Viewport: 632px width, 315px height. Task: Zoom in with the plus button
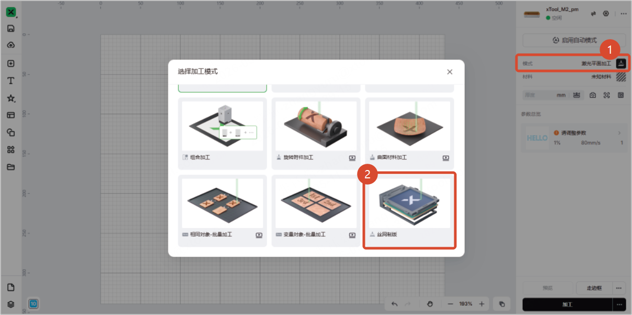[x=481, y=304]
